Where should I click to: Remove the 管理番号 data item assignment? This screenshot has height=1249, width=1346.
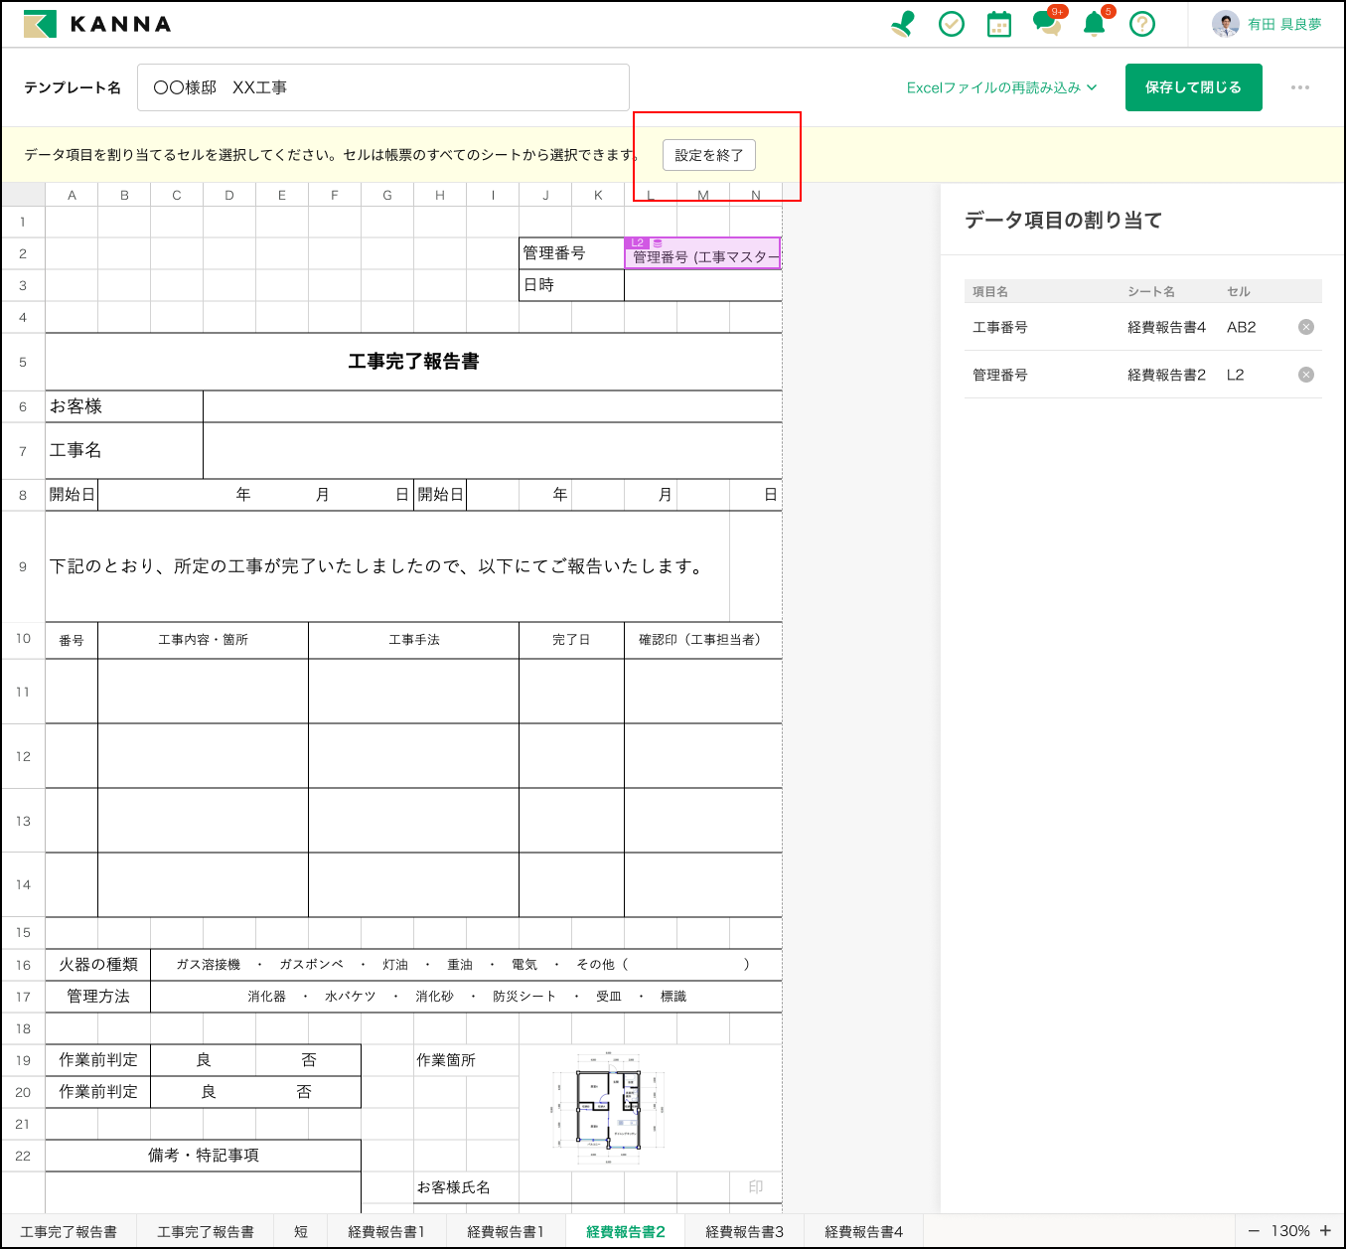(1306, 375)
